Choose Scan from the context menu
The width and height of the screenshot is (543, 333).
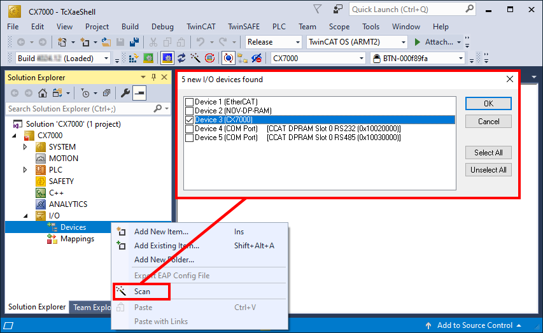(141, 292)
